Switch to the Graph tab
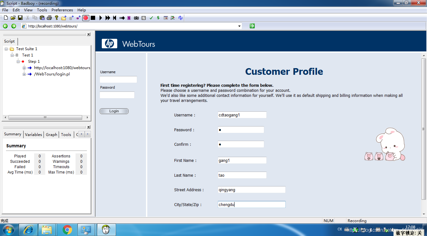 pyautogui.click(x=52, y=135)
